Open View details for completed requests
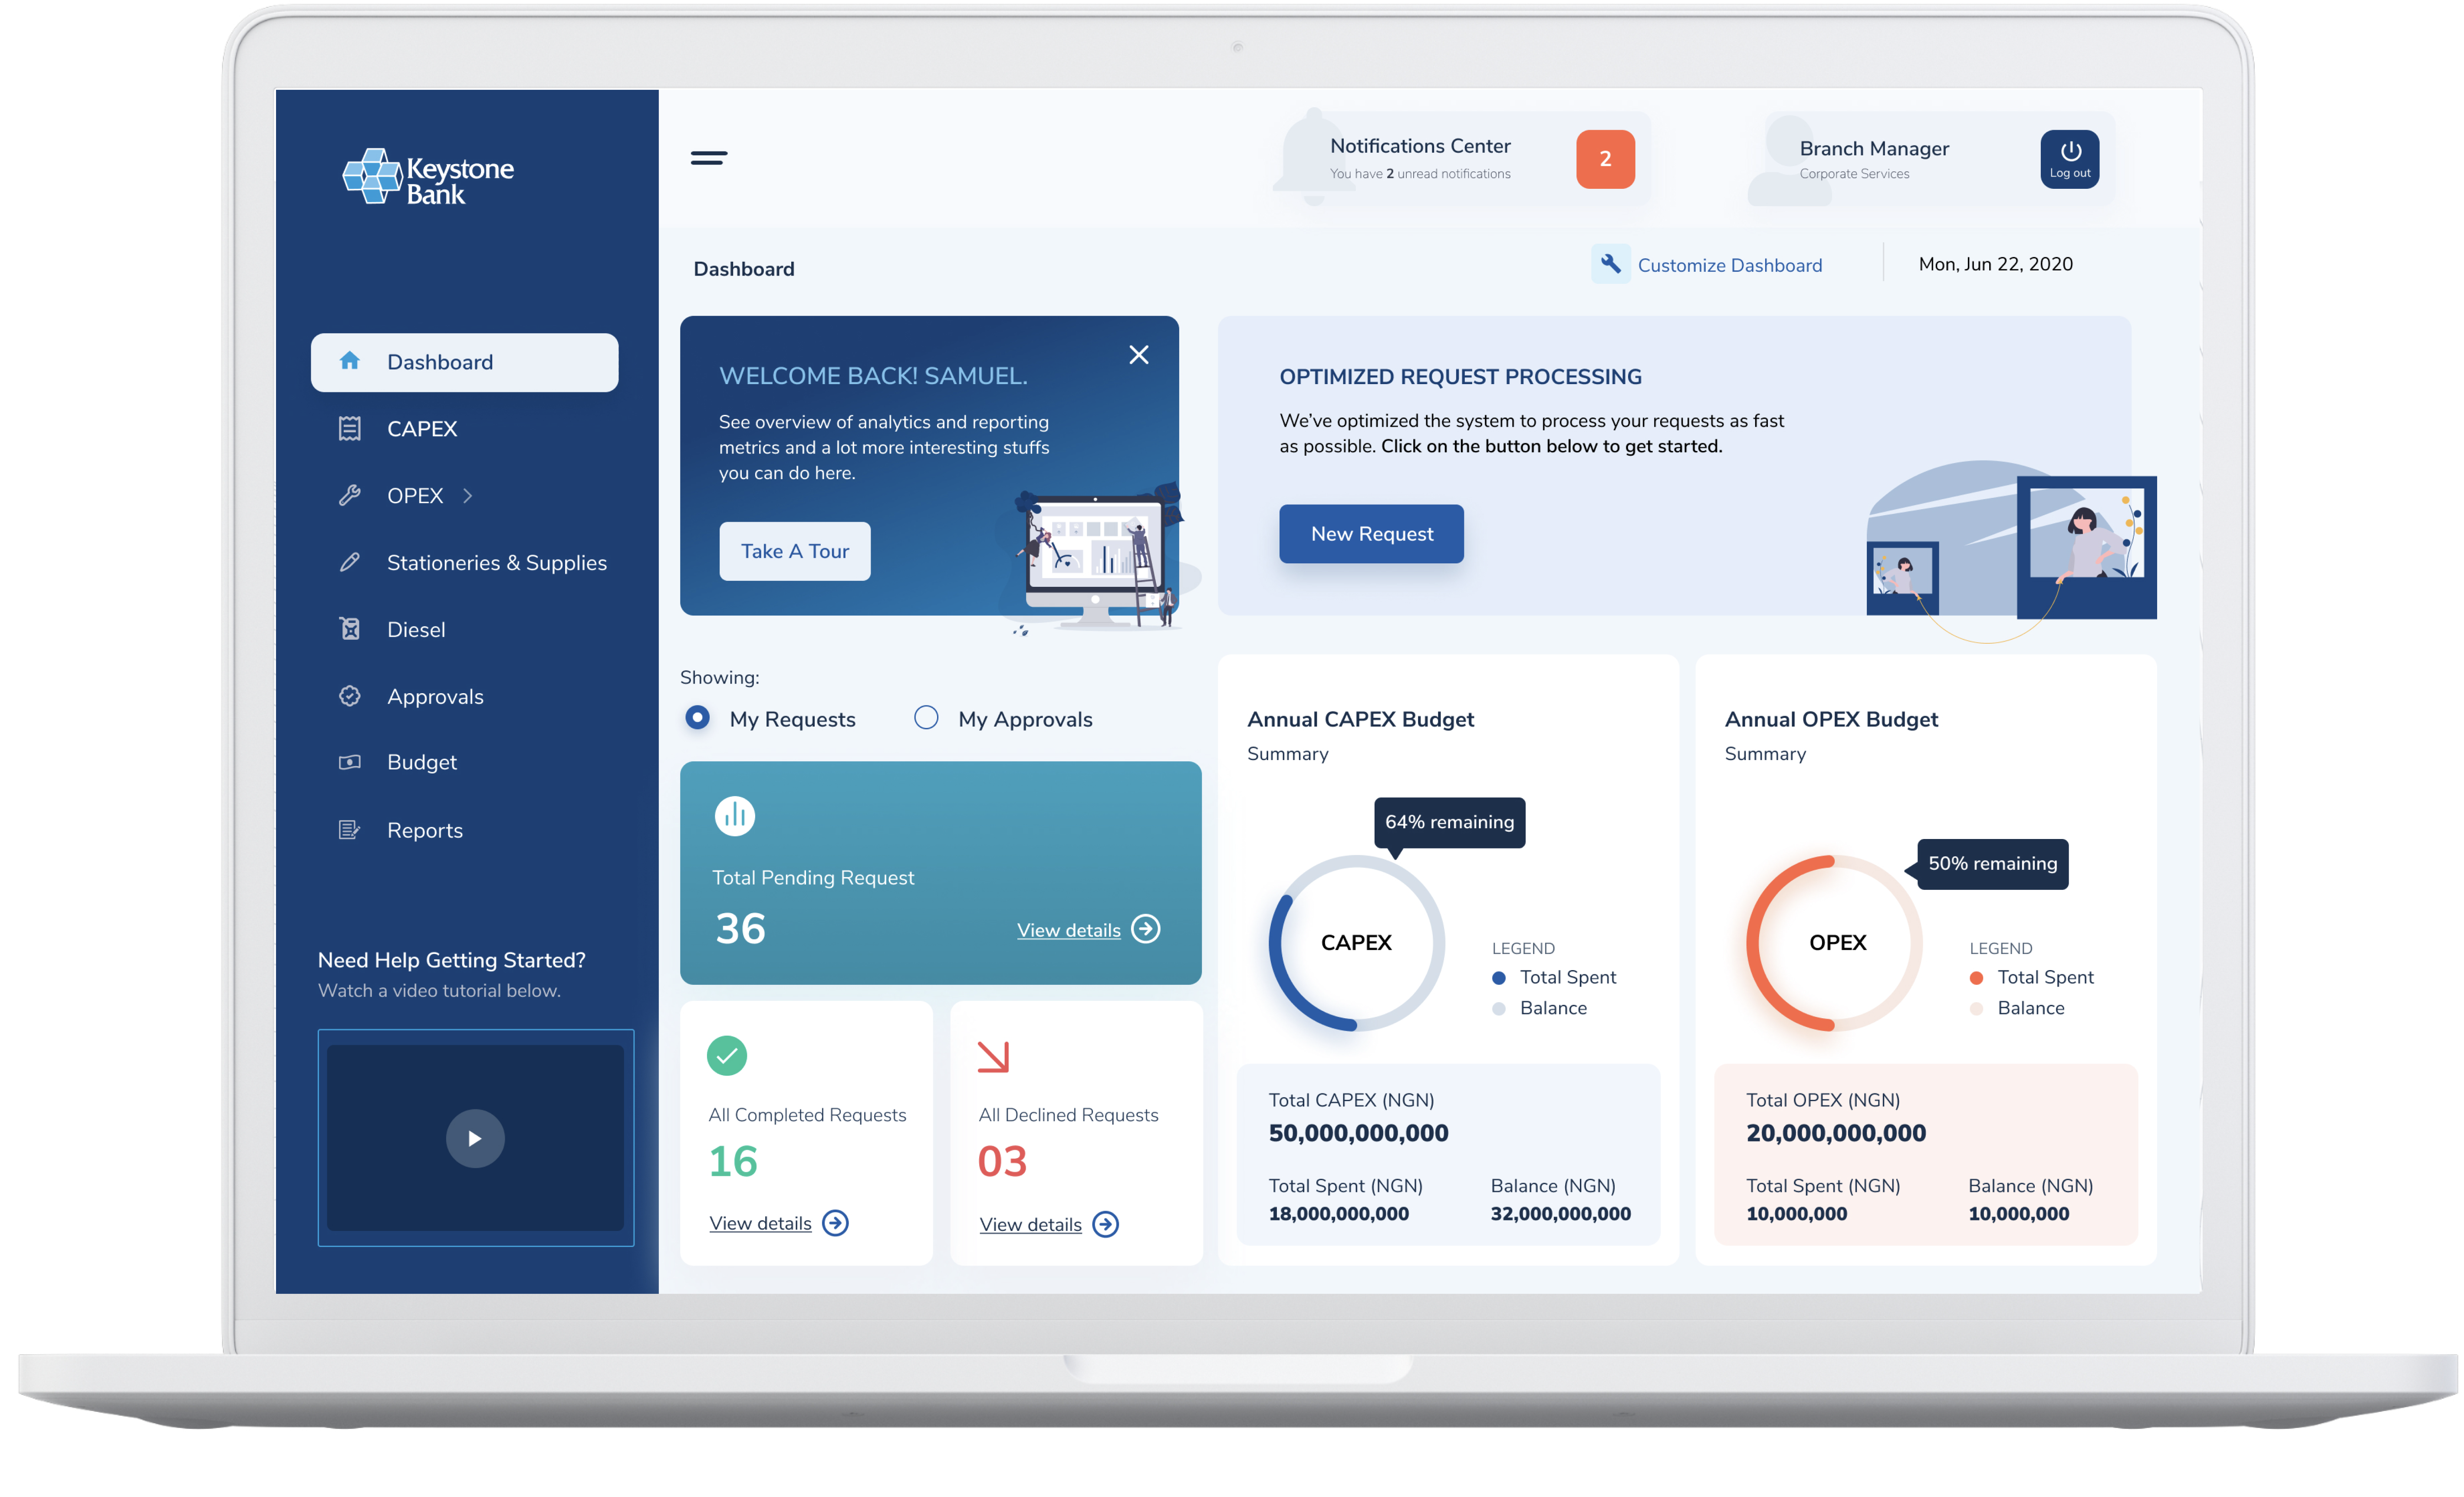The image size is (2464, 1497). click(x=760, y=1223)
